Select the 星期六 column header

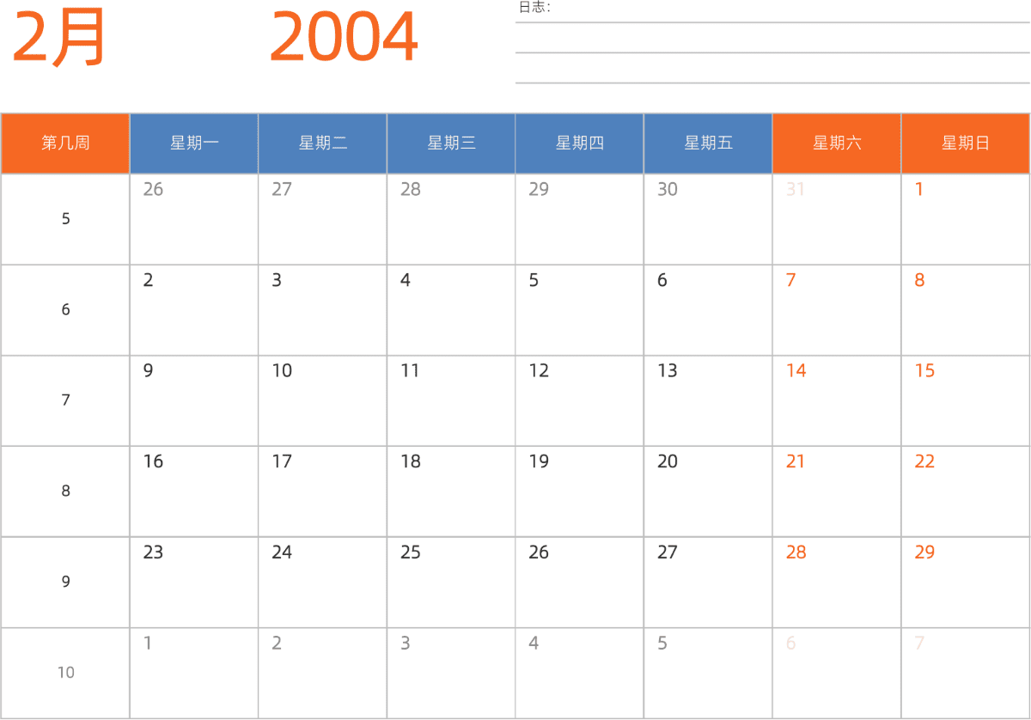tap(837, 143)
